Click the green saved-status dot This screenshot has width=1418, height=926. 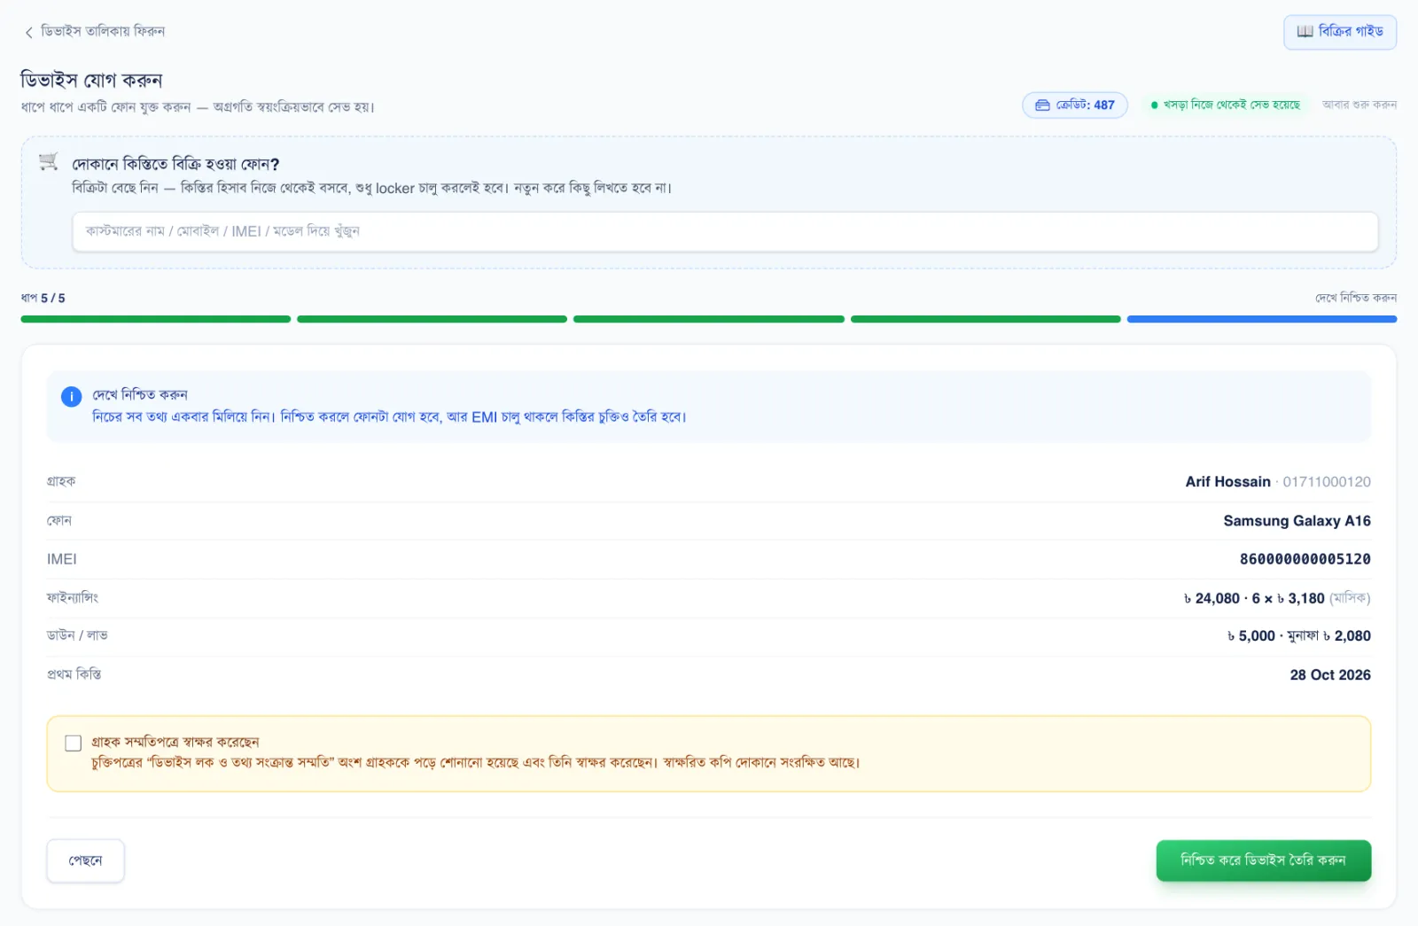click(x=1154, y=105)
